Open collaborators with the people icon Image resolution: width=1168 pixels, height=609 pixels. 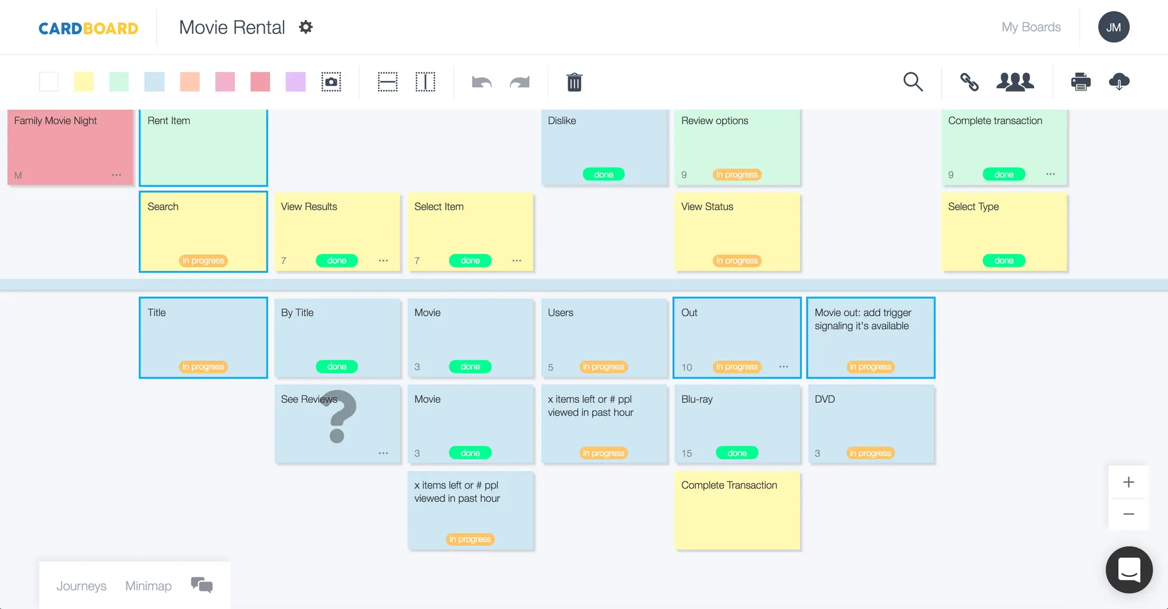click(1015, 81)
